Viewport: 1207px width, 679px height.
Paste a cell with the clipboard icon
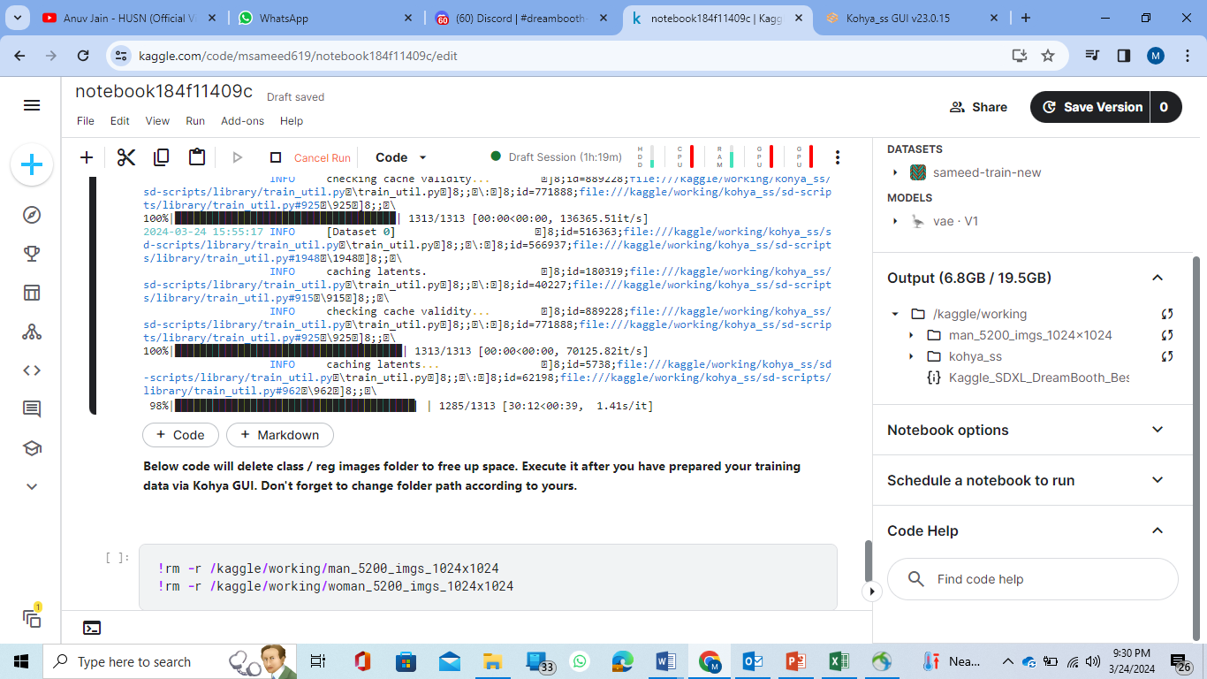(196, 156)
